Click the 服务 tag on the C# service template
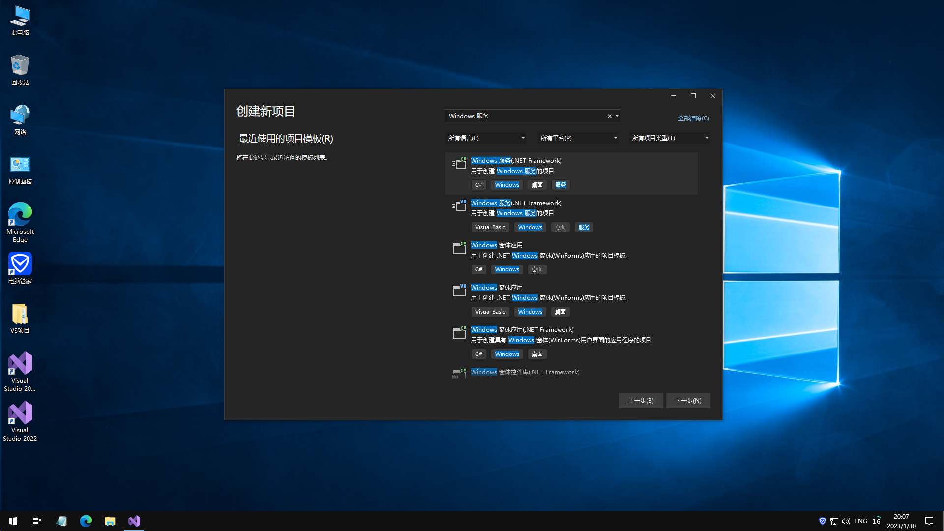The width and height of the screenshot is (944, 531). click(x=560, y=185)
